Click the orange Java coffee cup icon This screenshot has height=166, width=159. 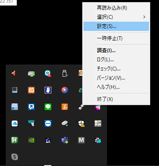(x=65, y=107)
